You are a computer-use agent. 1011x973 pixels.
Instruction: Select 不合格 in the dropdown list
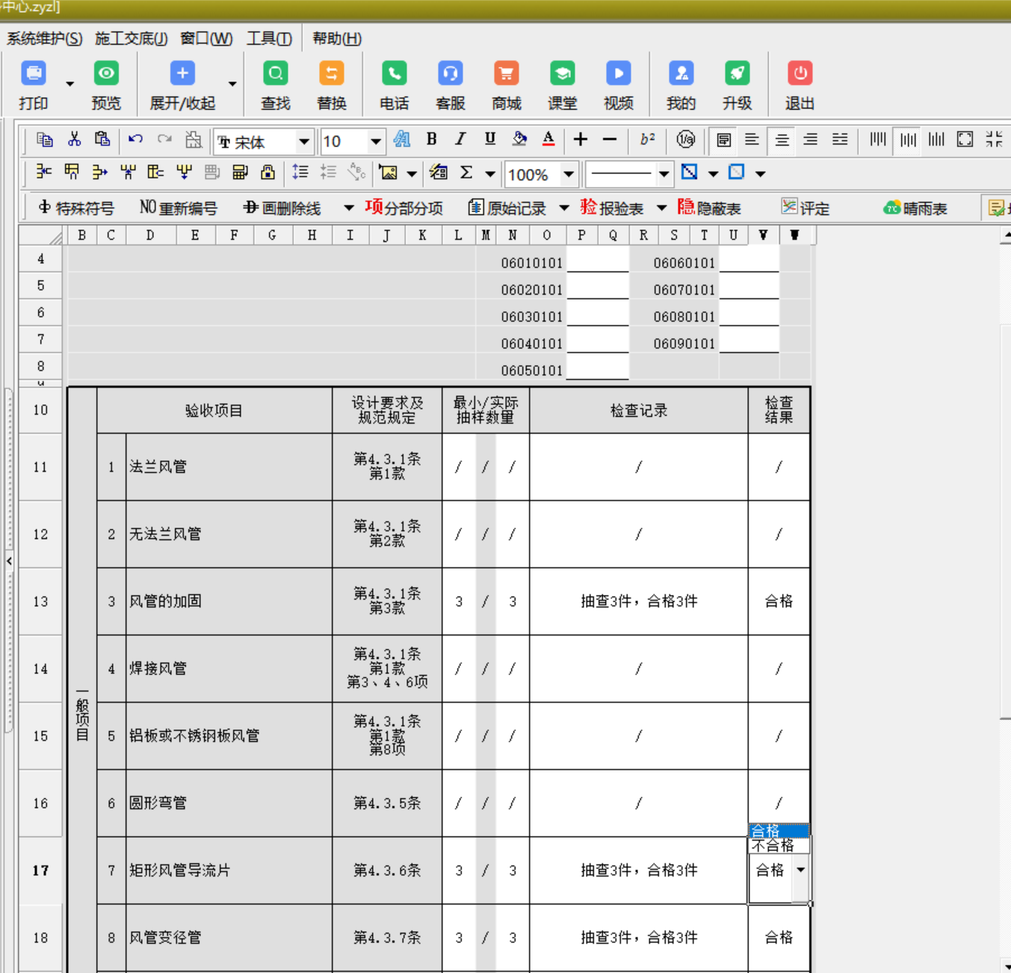[x=774, y=846]
